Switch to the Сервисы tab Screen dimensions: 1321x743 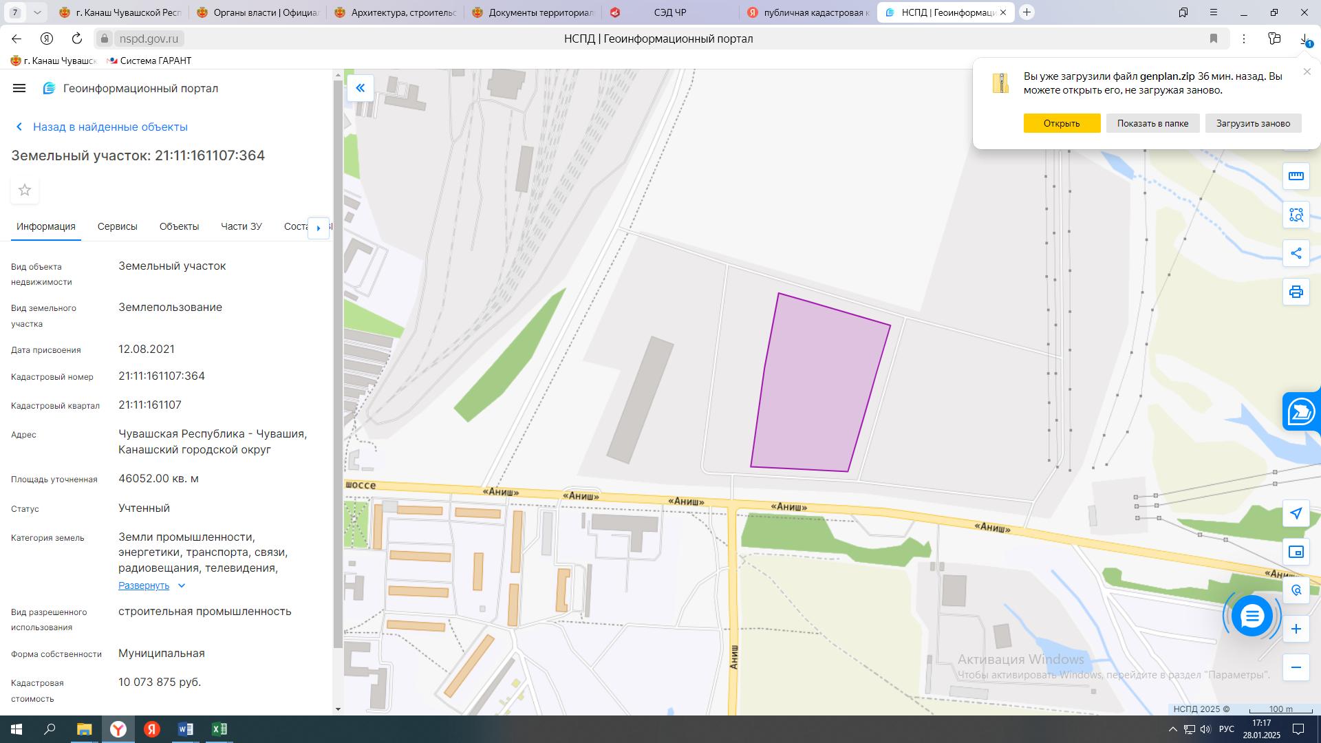coord(117,226)
